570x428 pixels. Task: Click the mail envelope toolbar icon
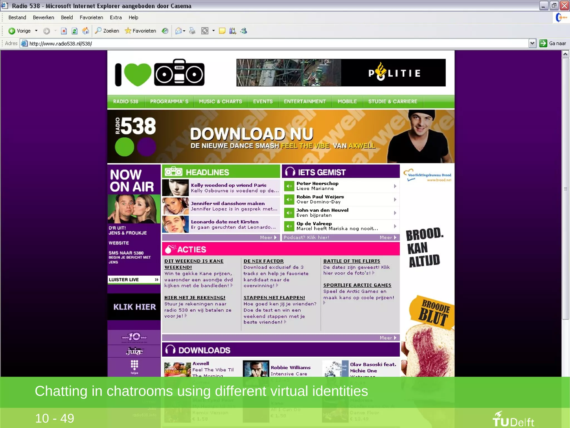(178, 31)
